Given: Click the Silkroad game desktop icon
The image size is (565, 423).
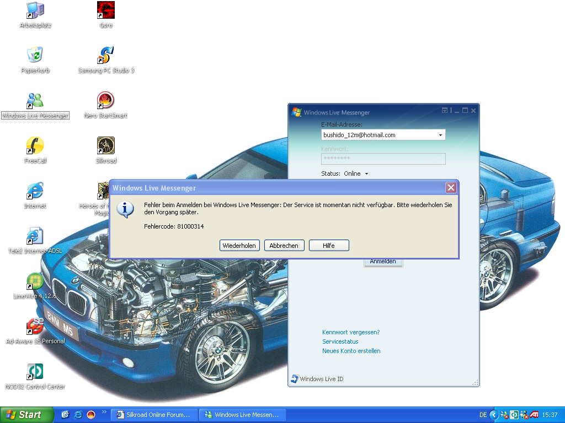Looking at the screenshot, I should pyautogui.click(x=105, y=145).
